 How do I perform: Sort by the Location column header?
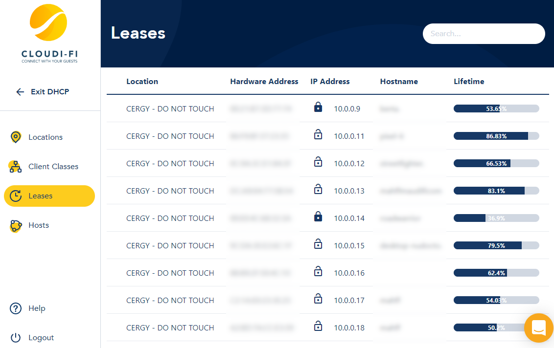[x=142, y=81]
